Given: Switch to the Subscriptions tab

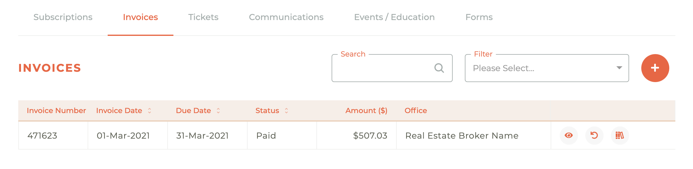Looking at the screenshot, I should click(x=63, y=17).
